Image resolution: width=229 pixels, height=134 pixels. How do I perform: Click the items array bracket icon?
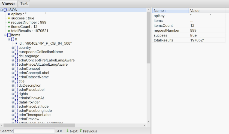tap(9, 35)
